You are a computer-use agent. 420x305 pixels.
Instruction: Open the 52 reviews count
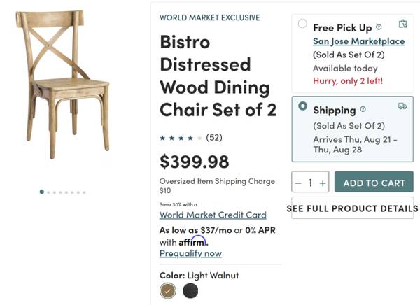(x=214, y=138)
